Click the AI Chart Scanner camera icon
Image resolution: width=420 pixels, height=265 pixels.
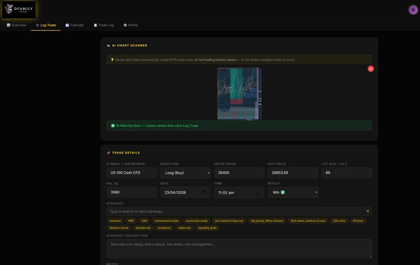109,46
